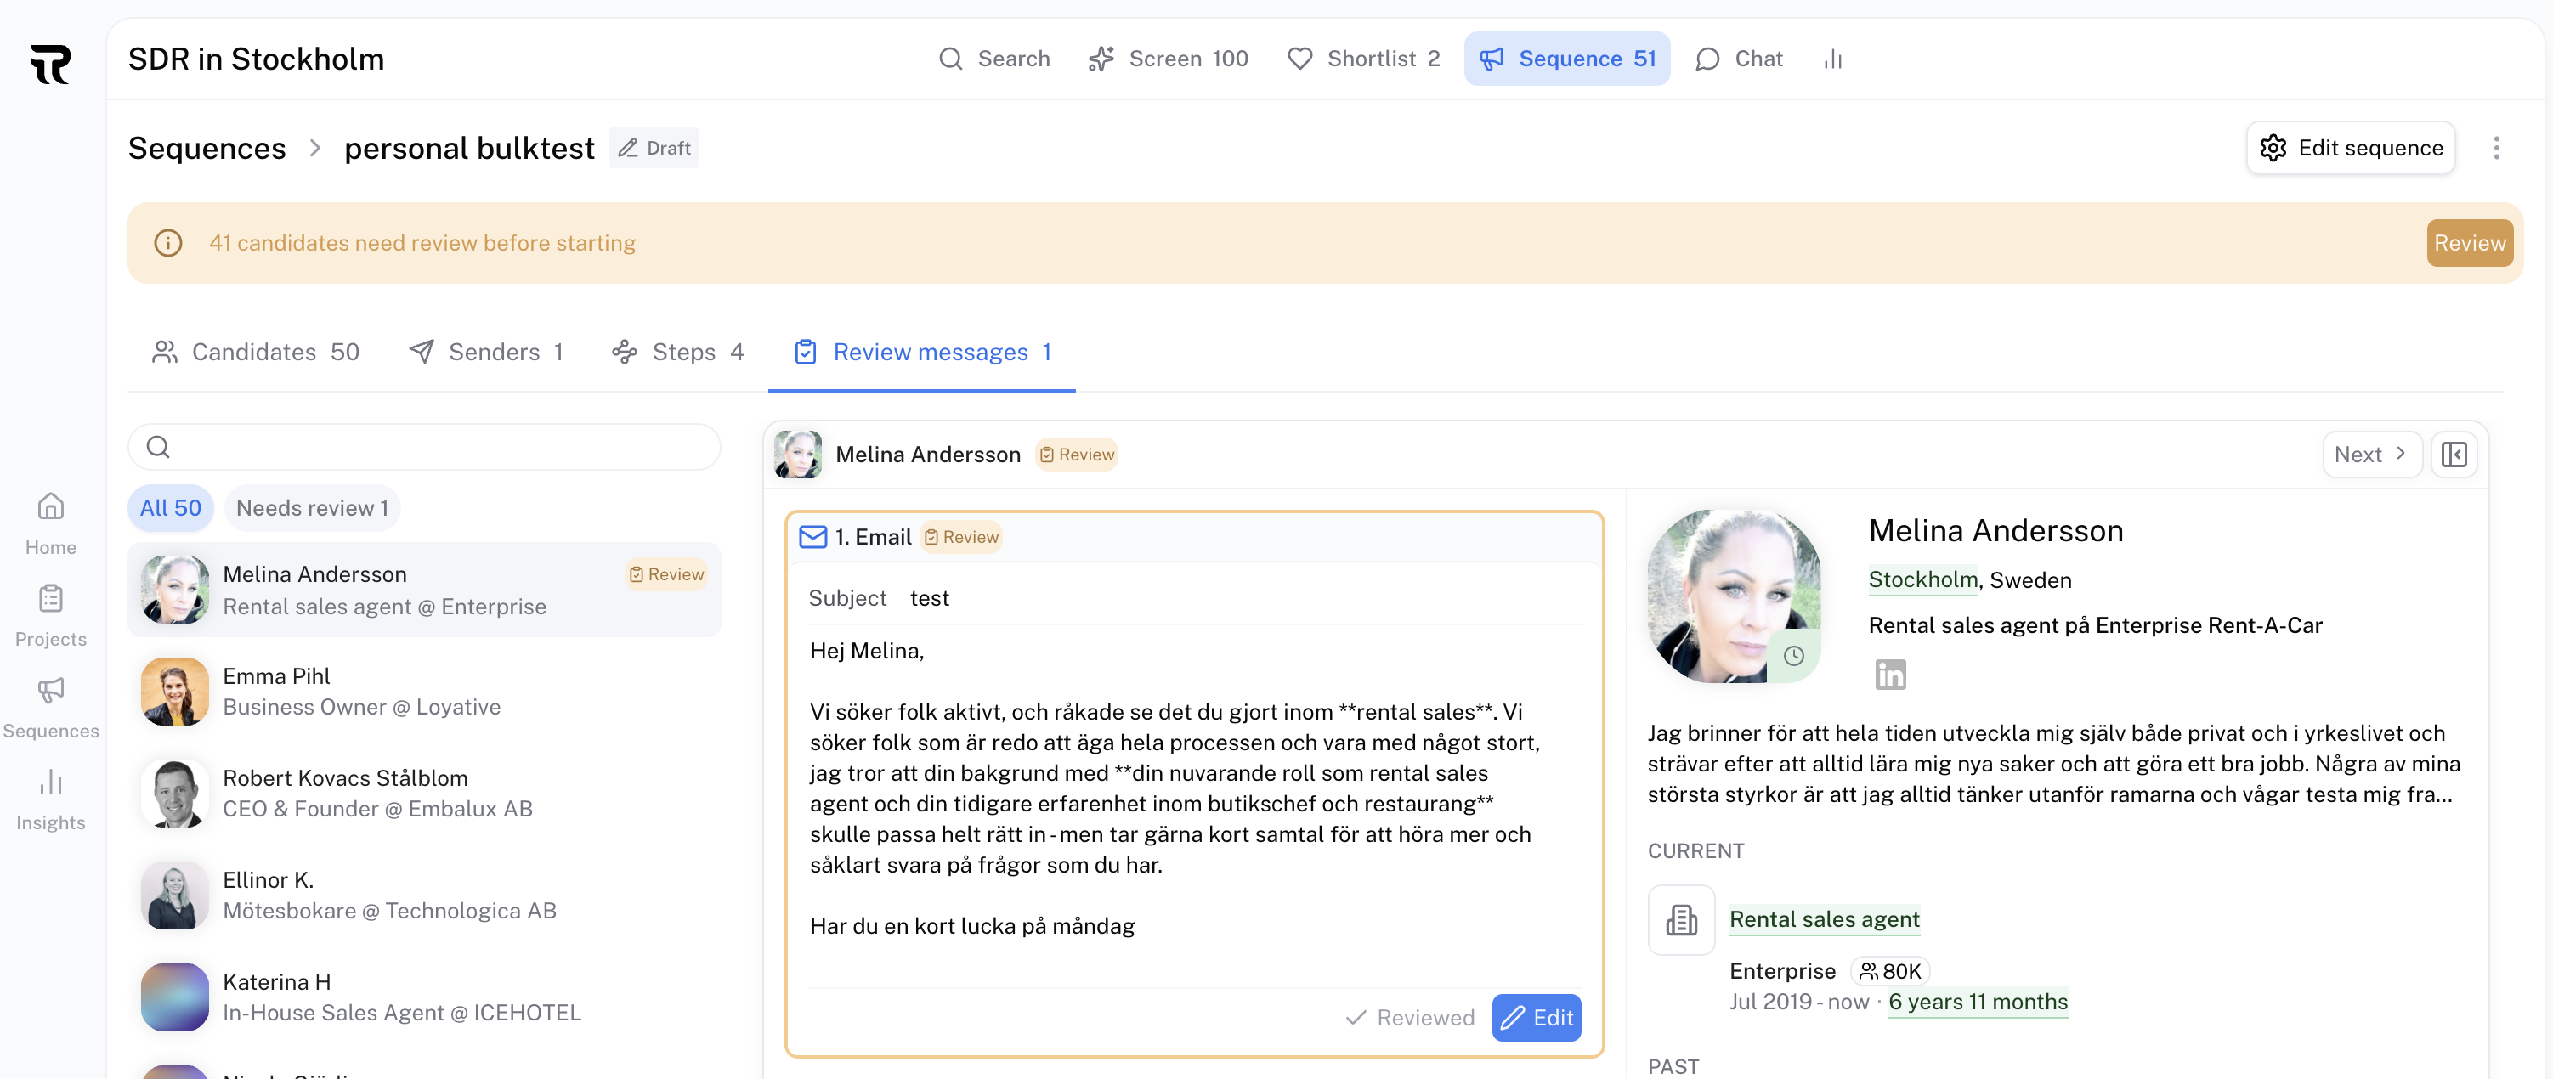Image resolution: width=2553 pixels, height=1079 pixels.
Task: Click the email envelope icon of step 1
Action: [812, 537]
